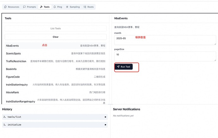The height and width of the screenshot is (138, 218).
Task: Click the Server Notifications heading
Action: click(x=126, y=109)
